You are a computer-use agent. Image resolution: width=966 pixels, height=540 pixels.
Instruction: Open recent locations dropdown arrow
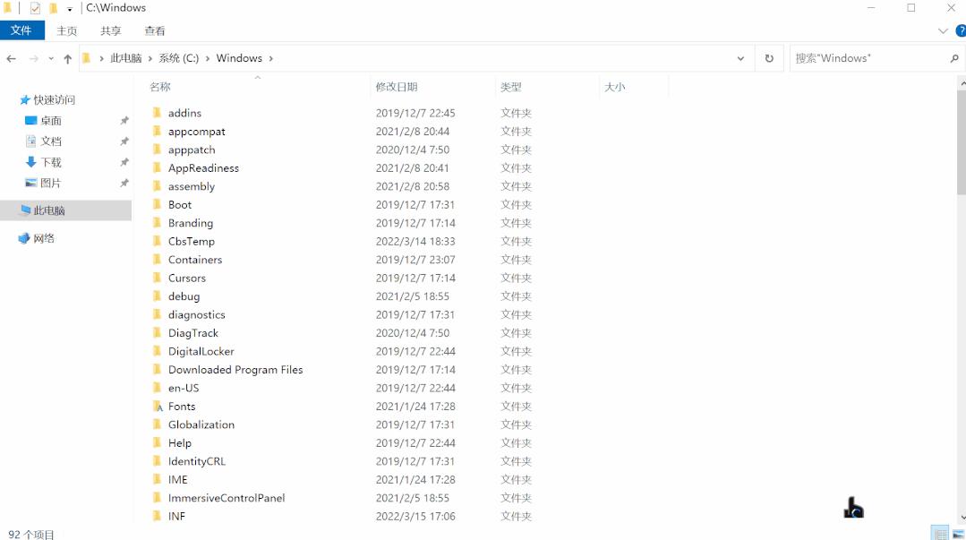(51, 58)
